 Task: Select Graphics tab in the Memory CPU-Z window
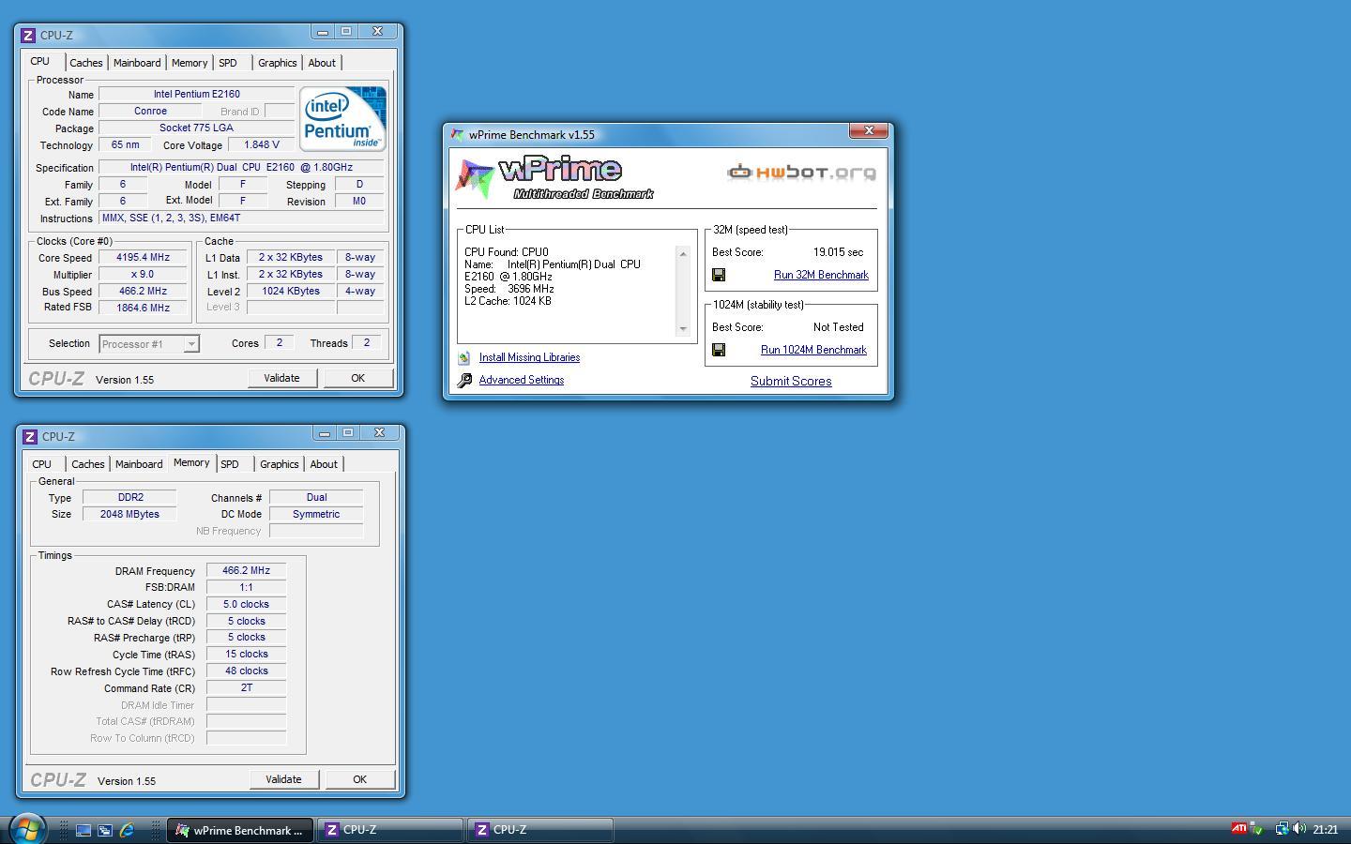280,464
